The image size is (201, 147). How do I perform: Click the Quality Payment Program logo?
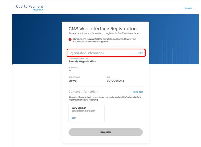[29, 8]
